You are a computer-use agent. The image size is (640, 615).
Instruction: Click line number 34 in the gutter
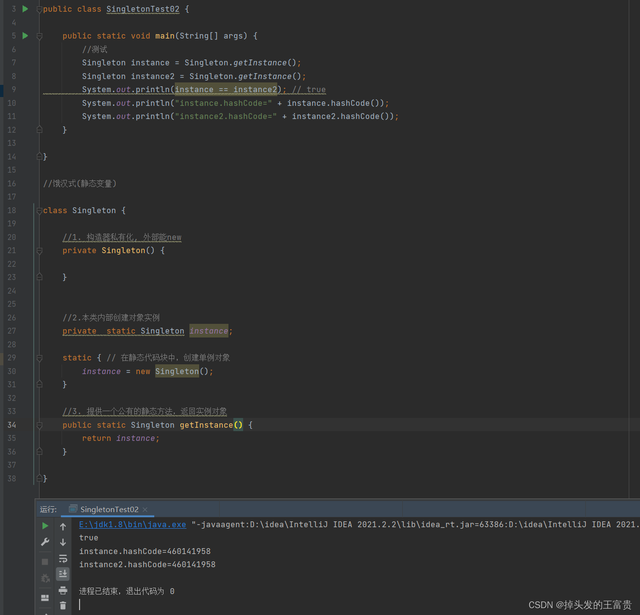tap(12, 425)
